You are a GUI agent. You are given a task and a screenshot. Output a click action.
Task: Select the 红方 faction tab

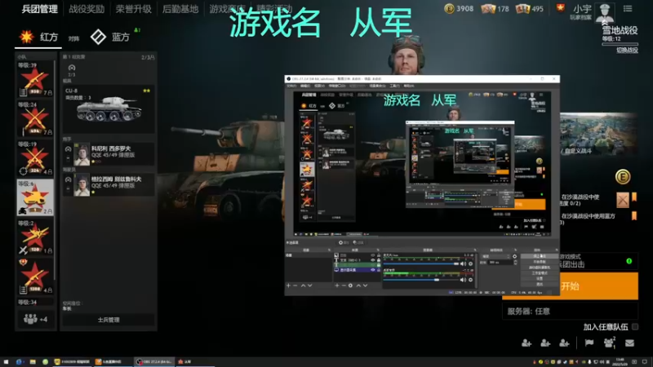pos(38,37)
